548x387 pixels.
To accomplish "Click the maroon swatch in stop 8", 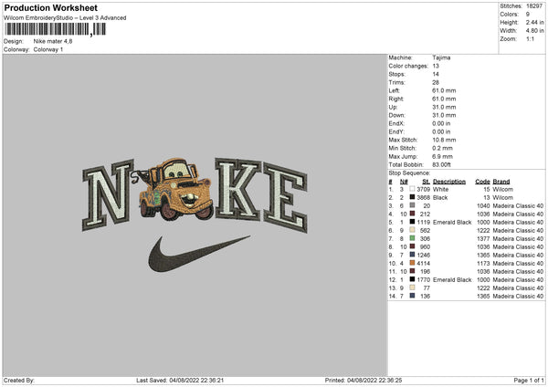I will click(412, 247).
